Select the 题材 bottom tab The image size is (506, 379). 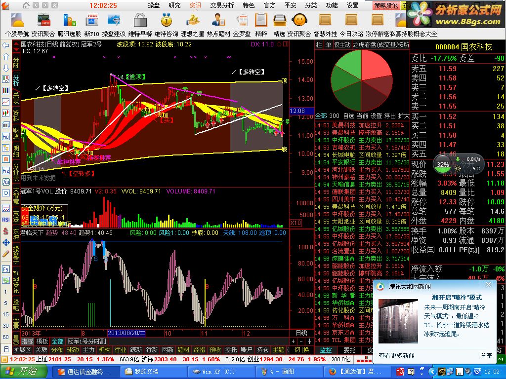(x=183, y=350)
